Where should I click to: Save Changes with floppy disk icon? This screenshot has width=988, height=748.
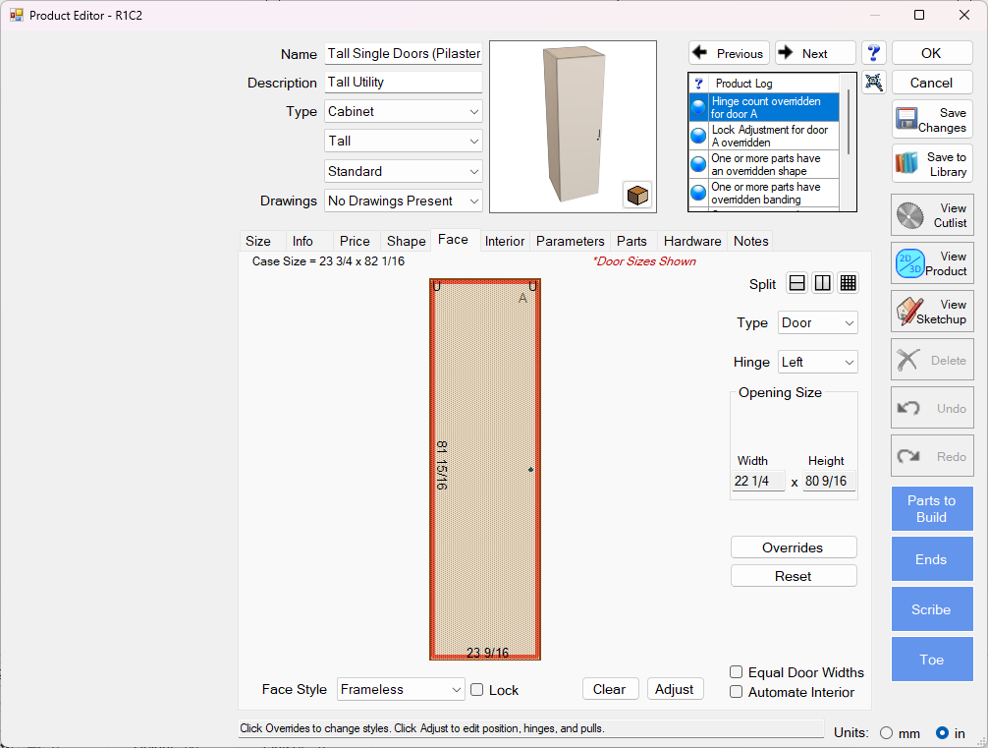(x=932, y=120)
